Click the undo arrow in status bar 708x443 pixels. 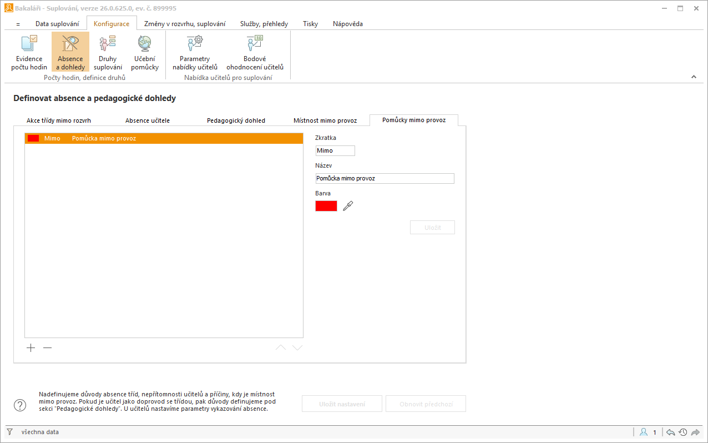click(671, 432)
